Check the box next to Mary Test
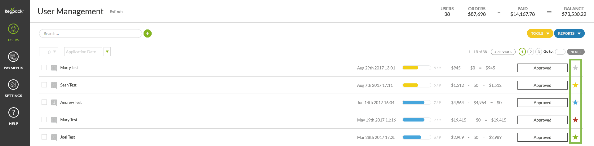 (44, 120)
